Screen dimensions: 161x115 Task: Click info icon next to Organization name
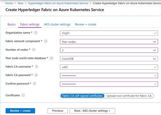[x=36, y=33]
